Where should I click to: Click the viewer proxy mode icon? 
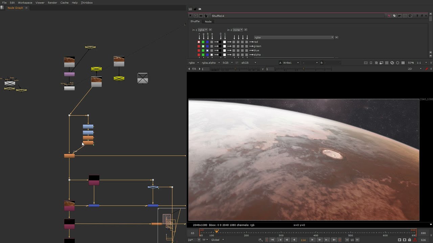[x=381, y=63]
